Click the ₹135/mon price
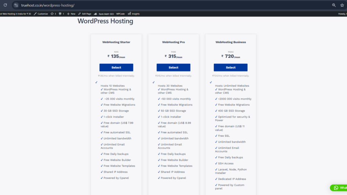 [x=116, y=57]
